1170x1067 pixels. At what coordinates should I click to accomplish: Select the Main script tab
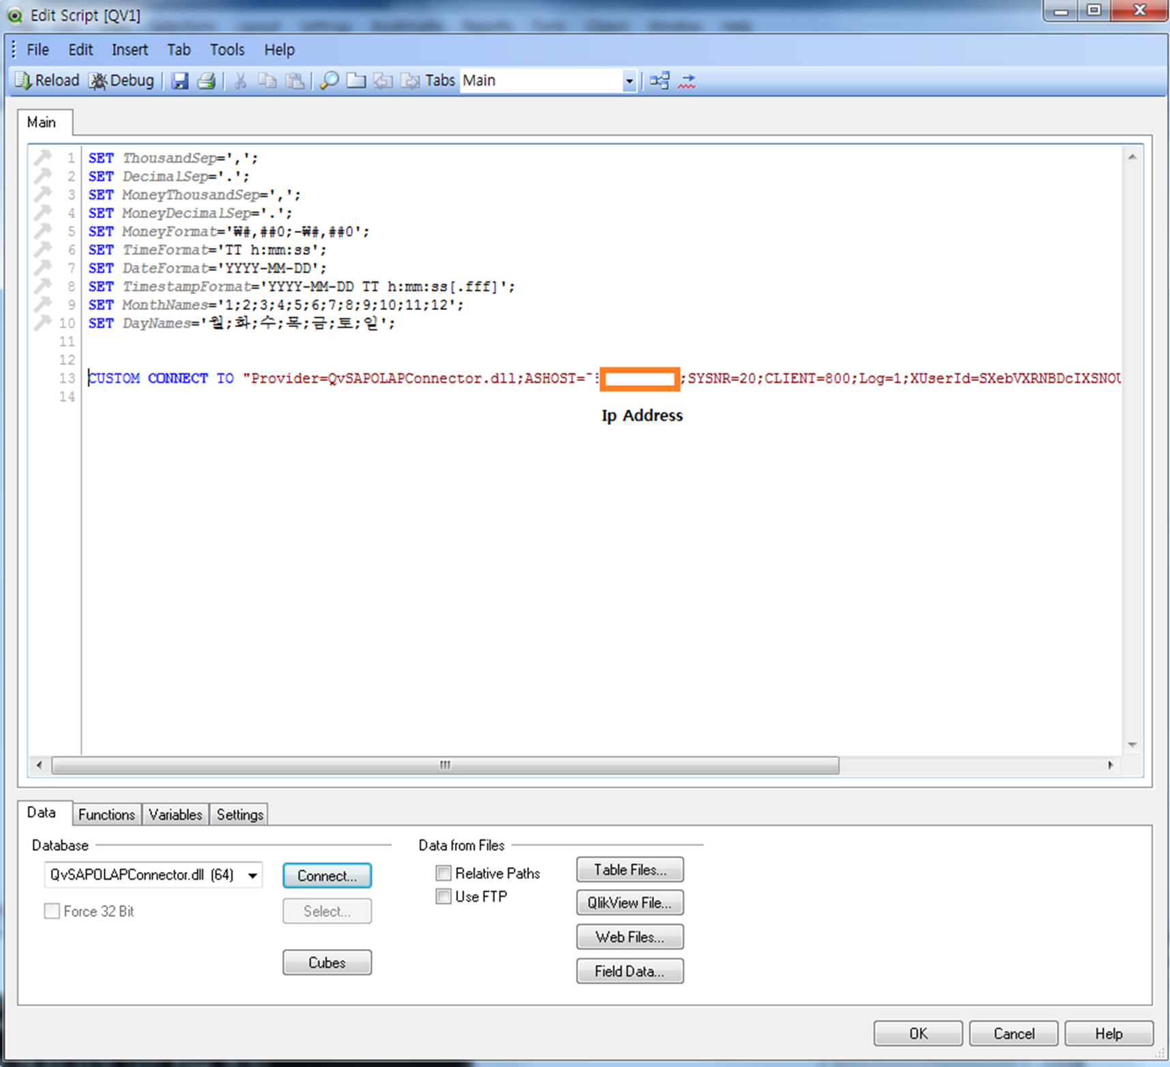42,123
